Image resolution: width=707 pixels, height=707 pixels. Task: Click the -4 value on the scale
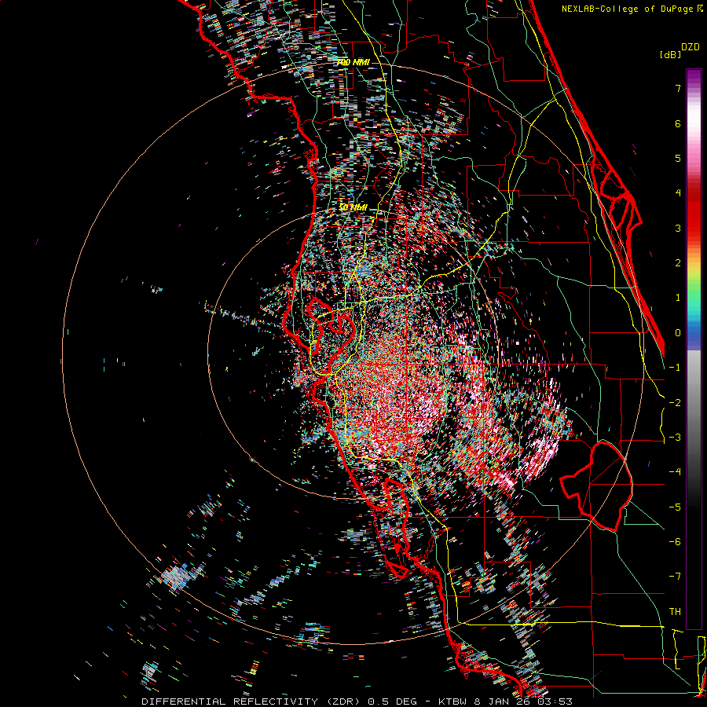pos(675,472)
